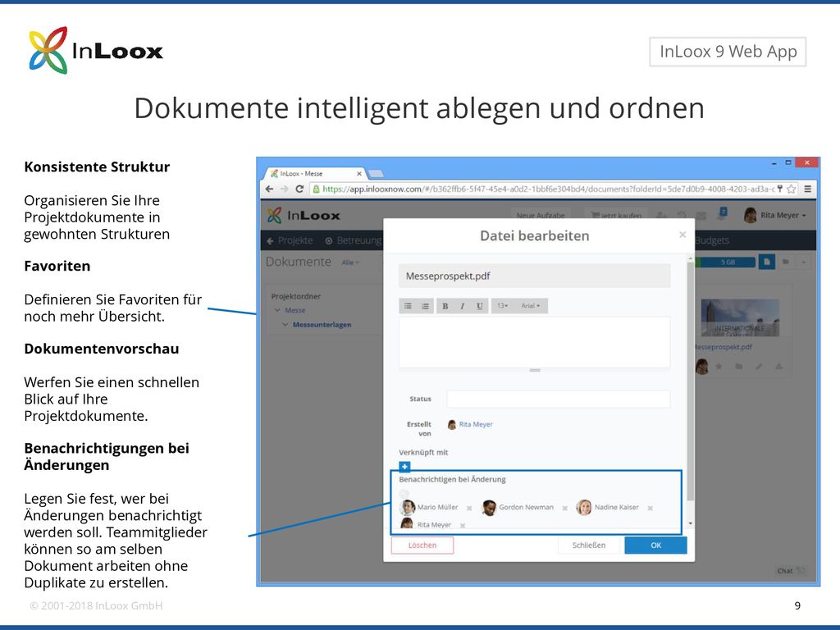
Task: Click the blue new document icon
Action: [x=767, y=262]
